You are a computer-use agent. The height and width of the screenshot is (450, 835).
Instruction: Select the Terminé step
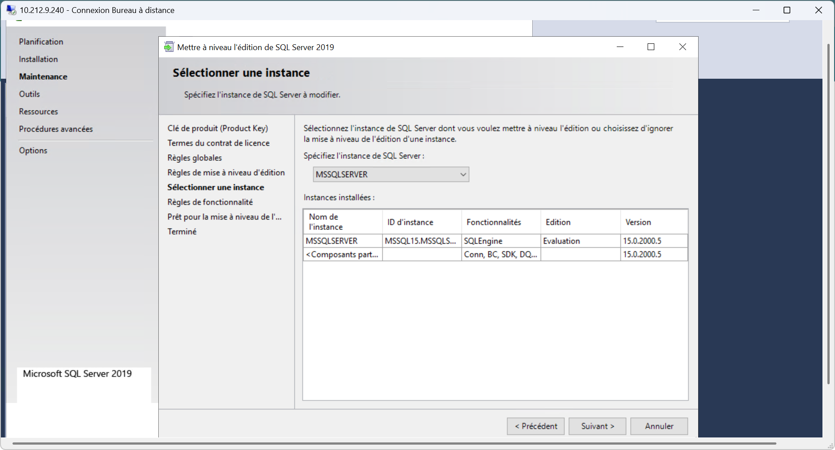click(x=182, y=232)
